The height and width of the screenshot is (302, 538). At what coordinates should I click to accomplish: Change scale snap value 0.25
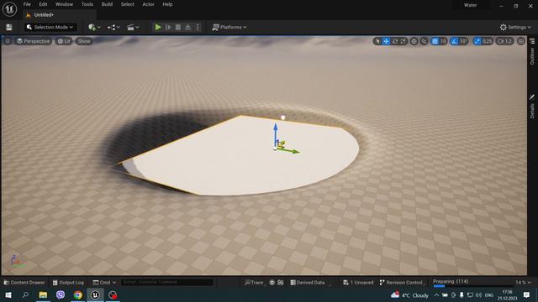coord(488,41)
